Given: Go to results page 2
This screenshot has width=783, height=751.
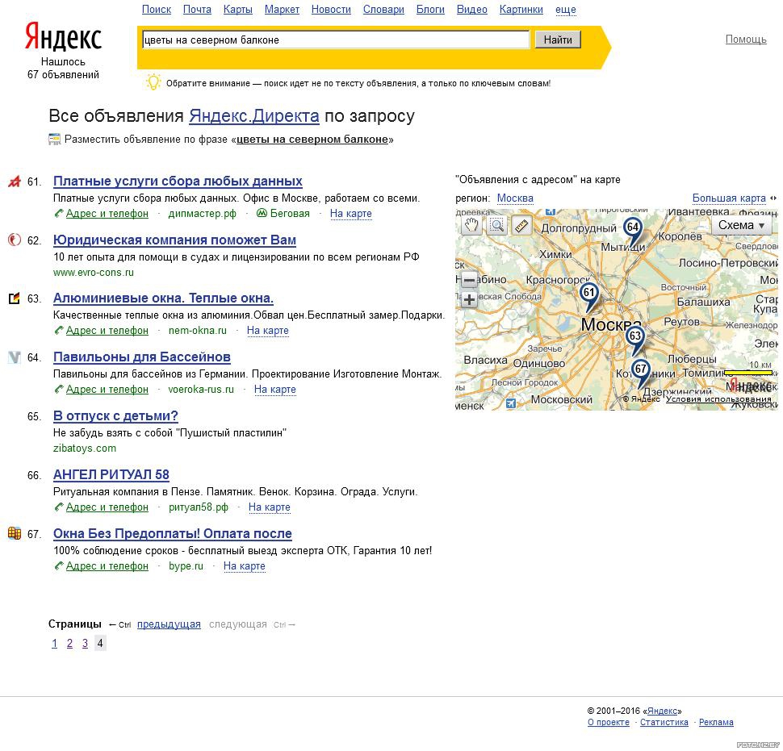Looking at the screenshot, I should (x=69, y=643).
